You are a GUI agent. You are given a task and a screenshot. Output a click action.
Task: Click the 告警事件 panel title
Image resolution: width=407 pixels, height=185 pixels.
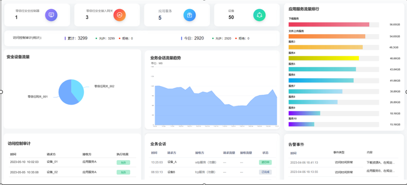[297, 144]
